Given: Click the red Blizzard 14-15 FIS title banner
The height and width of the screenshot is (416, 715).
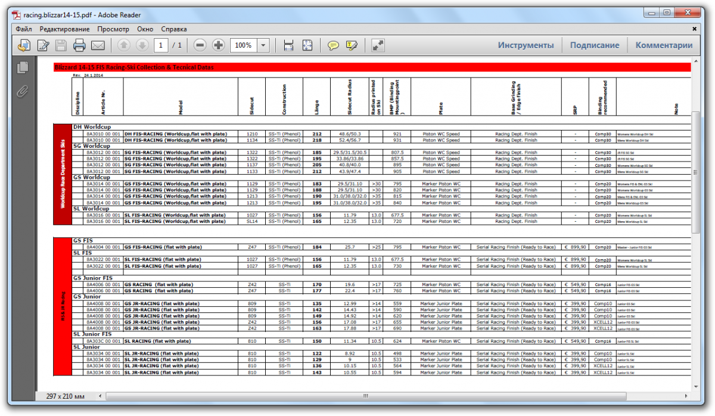Looking at the screenshot, I should (x=372, y=67).
